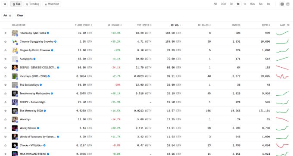Collapse the sidebar with double-chevron icon
Screen dimensions: 293x156
[x=5, y=4]
